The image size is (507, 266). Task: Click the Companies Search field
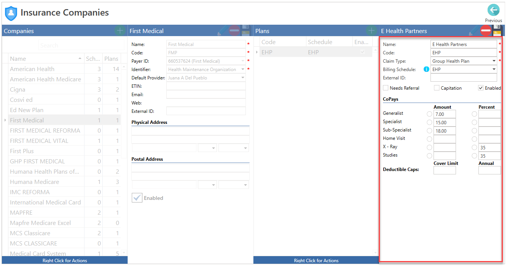(81, 45)
